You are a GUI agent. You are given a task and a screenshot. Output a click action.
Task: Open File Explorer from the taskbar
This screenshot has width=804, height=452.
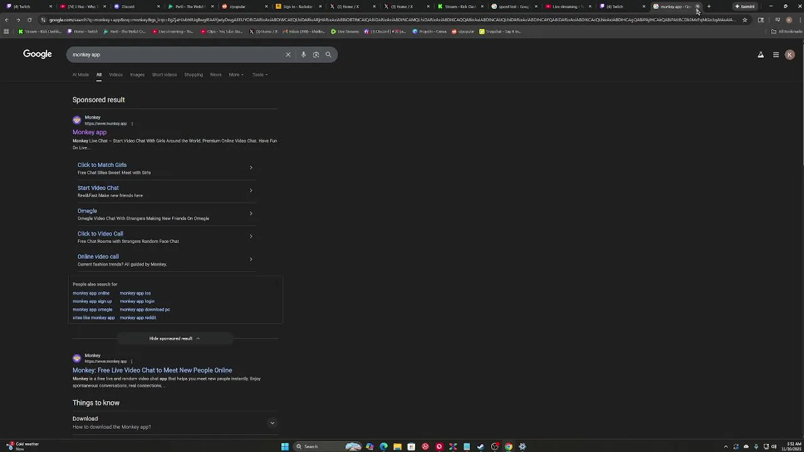[398, 446]
